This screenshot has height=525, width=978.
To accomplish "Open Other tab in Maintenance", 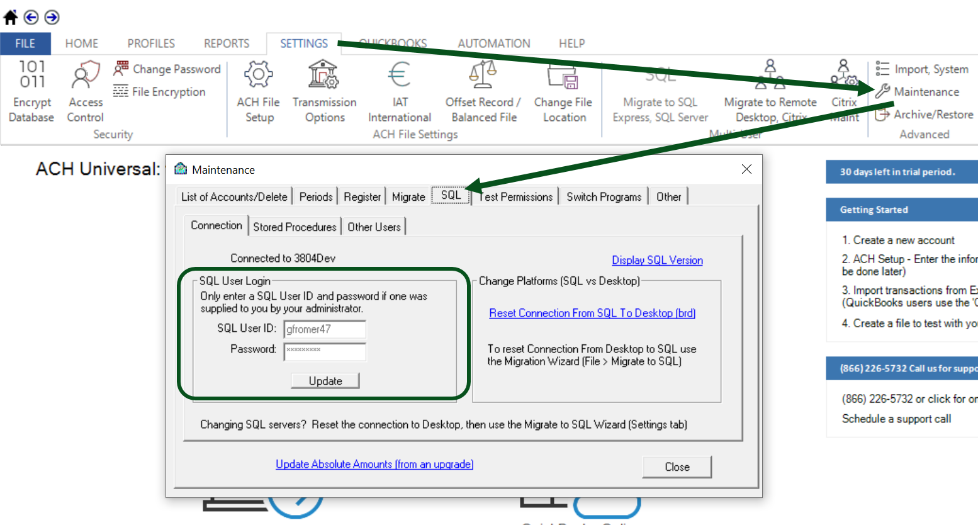I will (668, 196).
